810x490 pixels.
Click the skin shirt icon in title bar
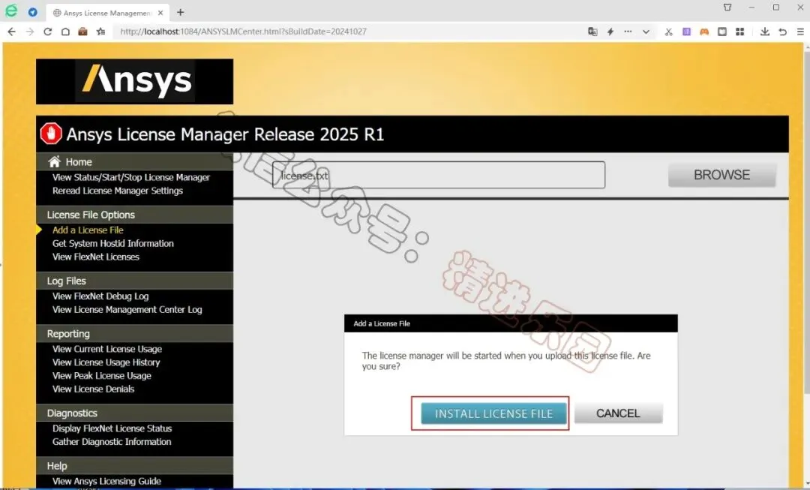727,8
